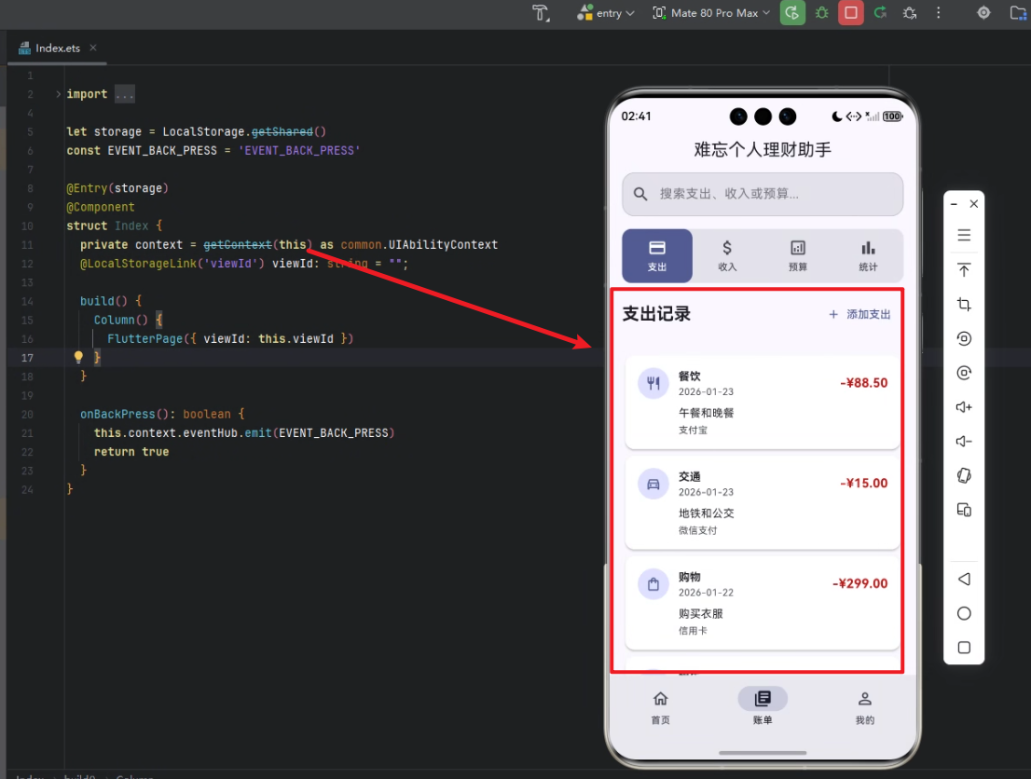The image size is (1031, 779).
Task: Select the 统计 tab in the app
Action: pyautogui.click(x=868, y=255)
